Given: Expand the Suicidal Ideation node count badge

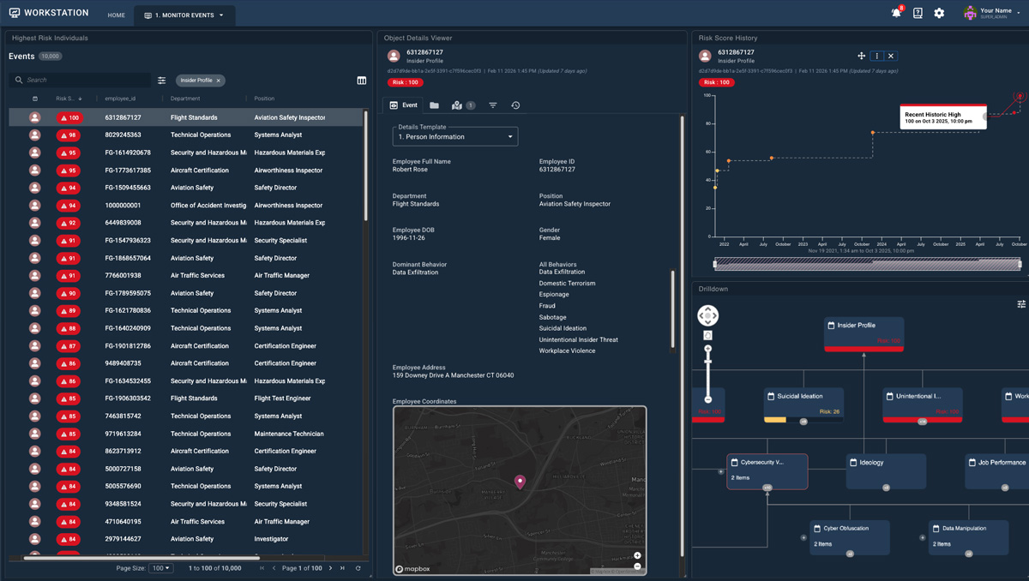Looking at the screenshot, I should [x=803, y=422].
